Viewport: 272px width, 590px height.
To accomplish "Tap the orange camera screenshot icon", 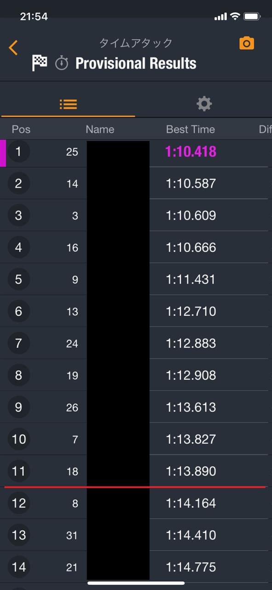I will pos(247,43).
